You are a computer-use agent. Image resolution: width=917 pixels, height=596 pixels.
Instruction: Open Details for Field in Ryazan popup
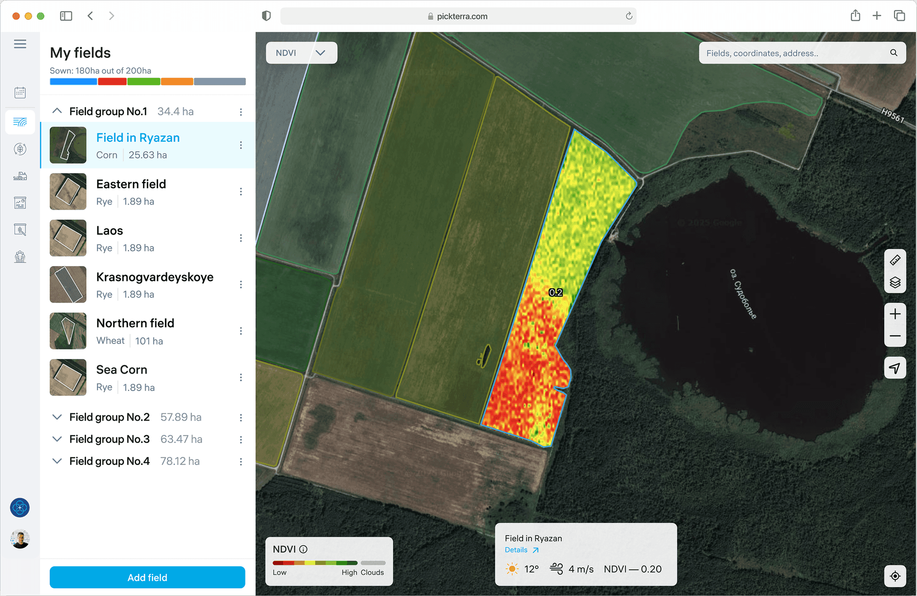(516, 550)
